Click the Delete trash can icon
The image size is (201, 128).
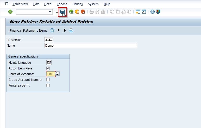[x=52, y=30]
